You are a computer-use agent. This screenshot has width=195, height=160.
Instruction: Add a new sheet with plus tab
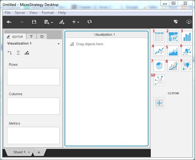coord(39,153)
